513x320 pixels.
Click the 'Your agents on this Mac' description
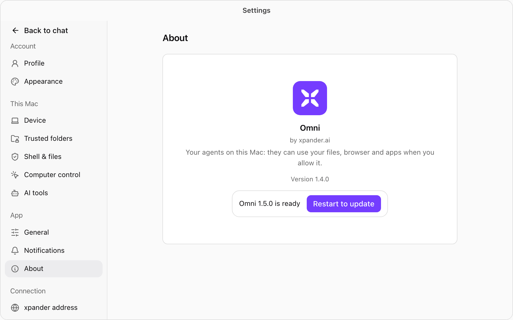point(310,158)
